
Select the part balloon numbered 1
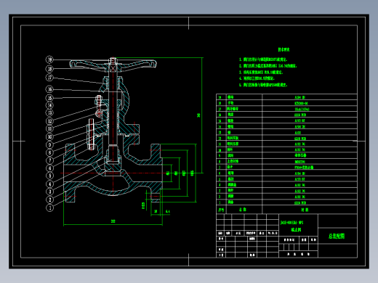(x=49, y=208)
